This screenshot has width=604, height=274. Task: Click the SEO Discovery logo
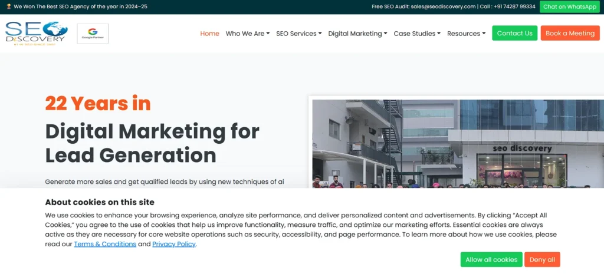(37, 34)
